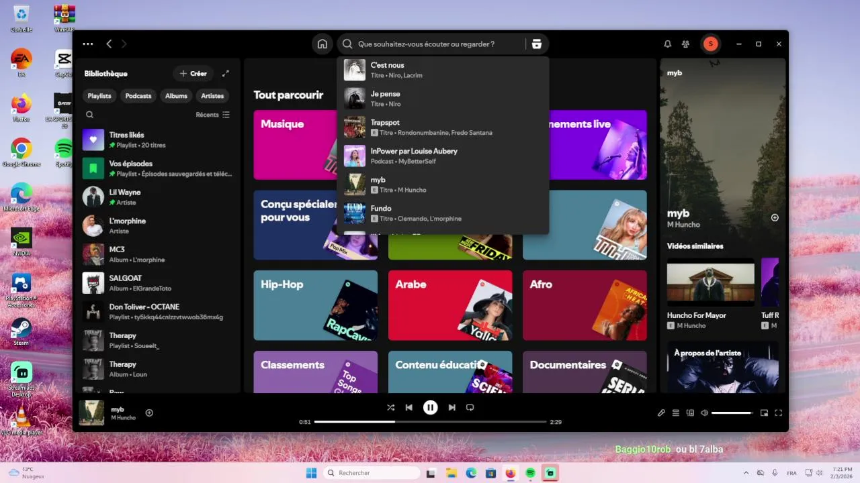Select InPower par Louise Aubery podcast
The height and width of the screenshot is (483, 860).
click(443, 156)
